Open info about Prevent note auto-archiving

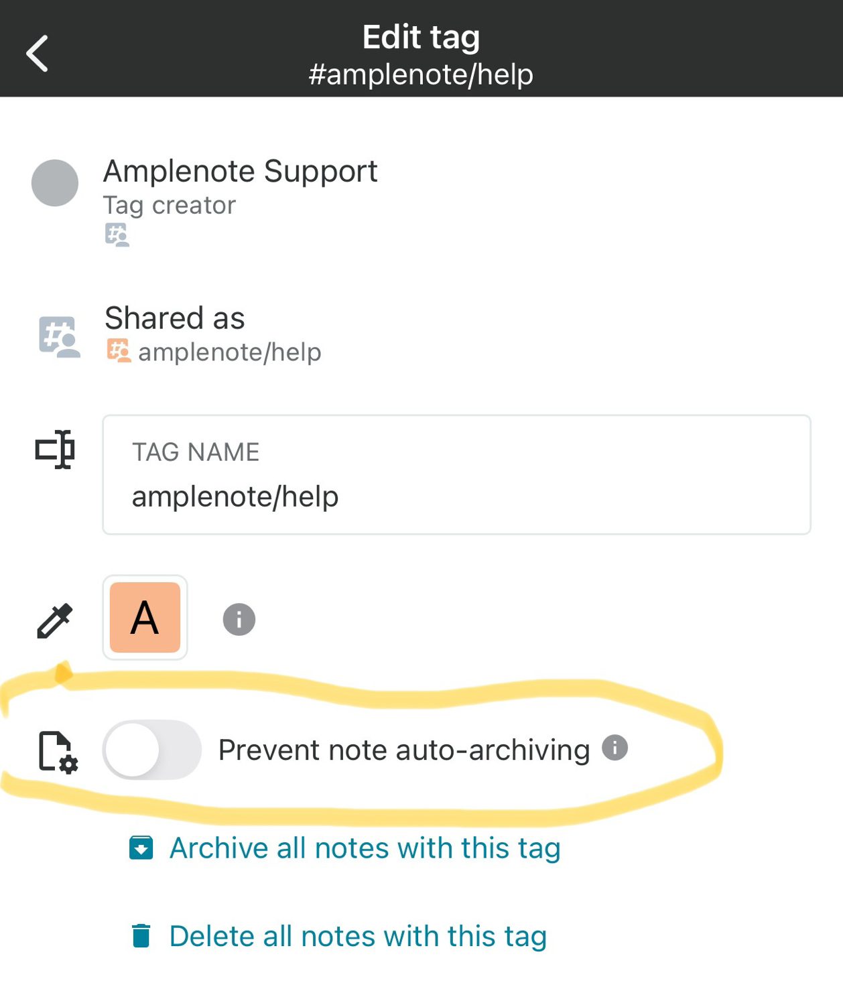(x=615, y=747)
